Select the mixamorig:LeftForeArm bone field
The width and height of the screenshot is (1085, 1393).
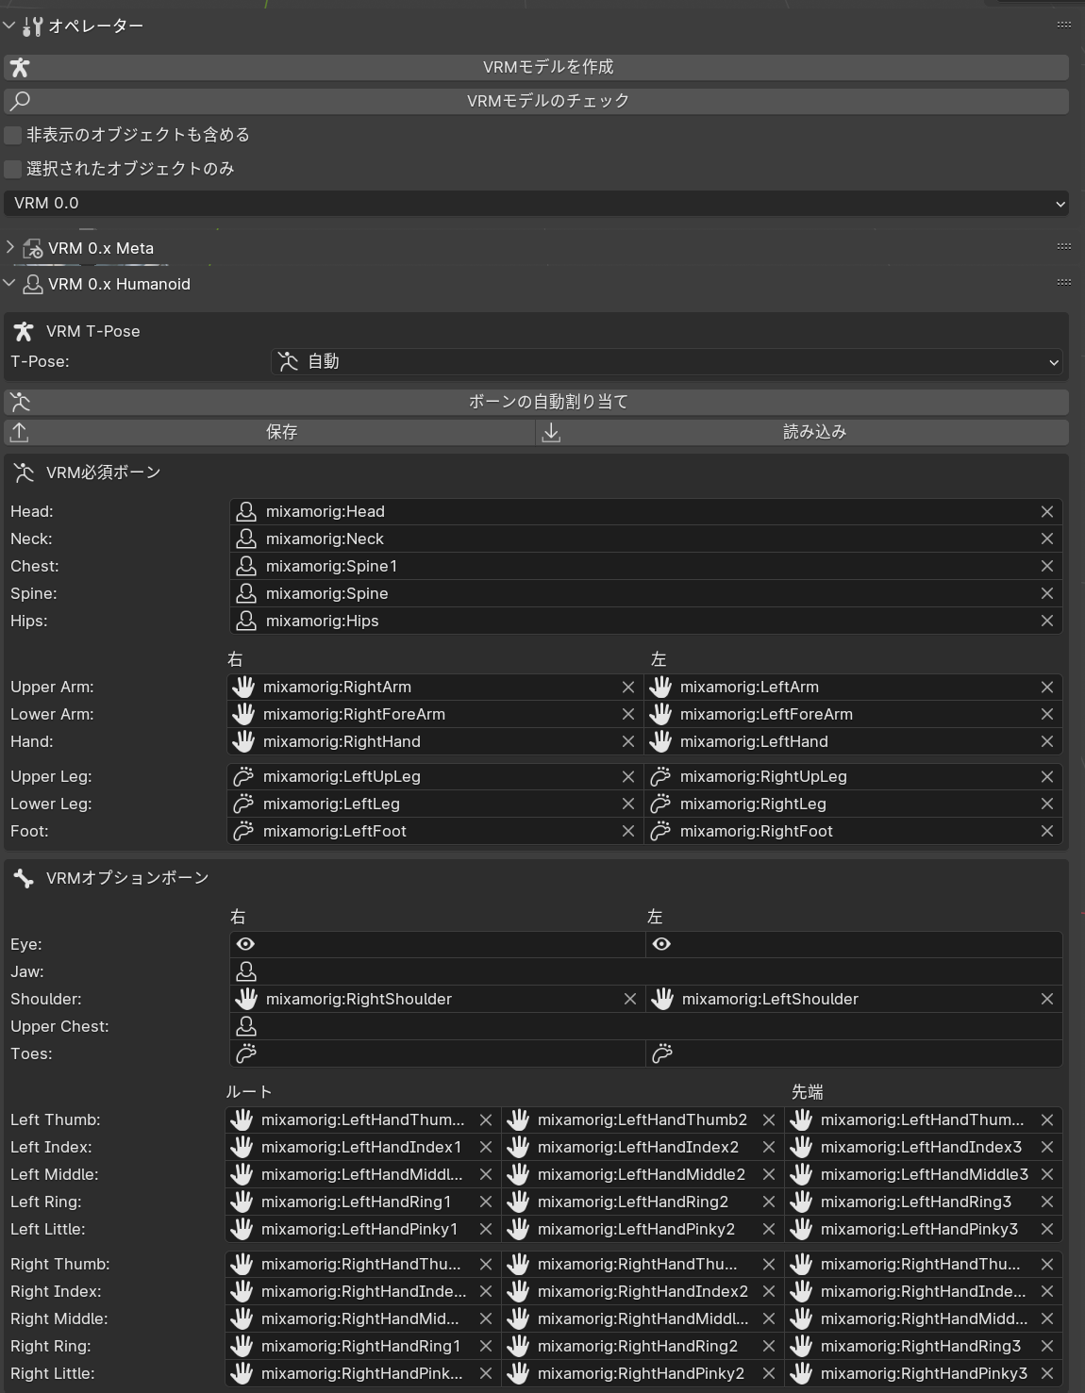pyautogui.click(x=853, y=714)
